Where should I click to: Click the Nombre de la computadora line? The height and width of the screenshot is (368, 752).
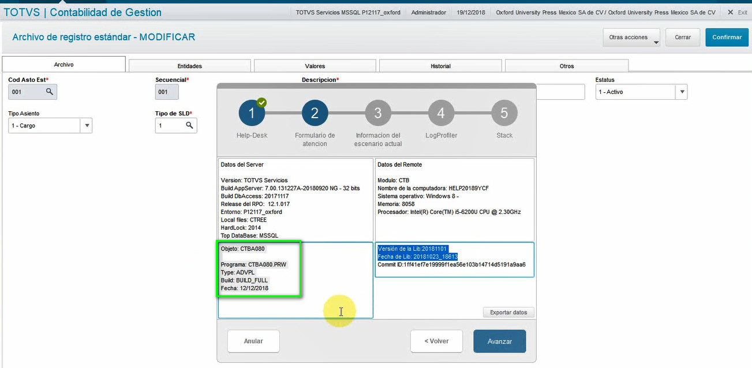pyautogui.click(x=433, y=189)
